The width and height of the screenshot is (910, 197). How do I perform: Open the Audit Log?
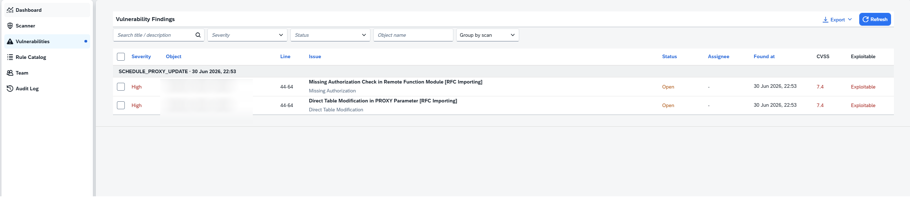(47, 89)
